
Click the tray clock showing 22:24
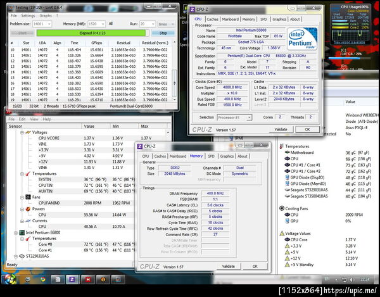(x=365, y=279)
